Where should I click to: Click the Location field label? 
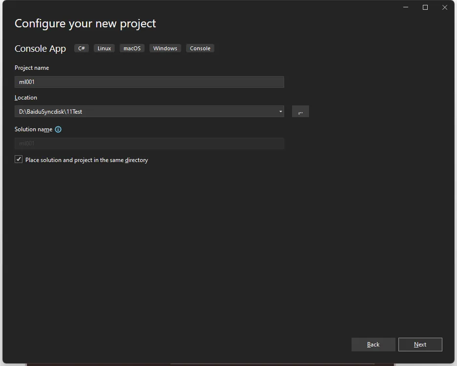[26, 98]
